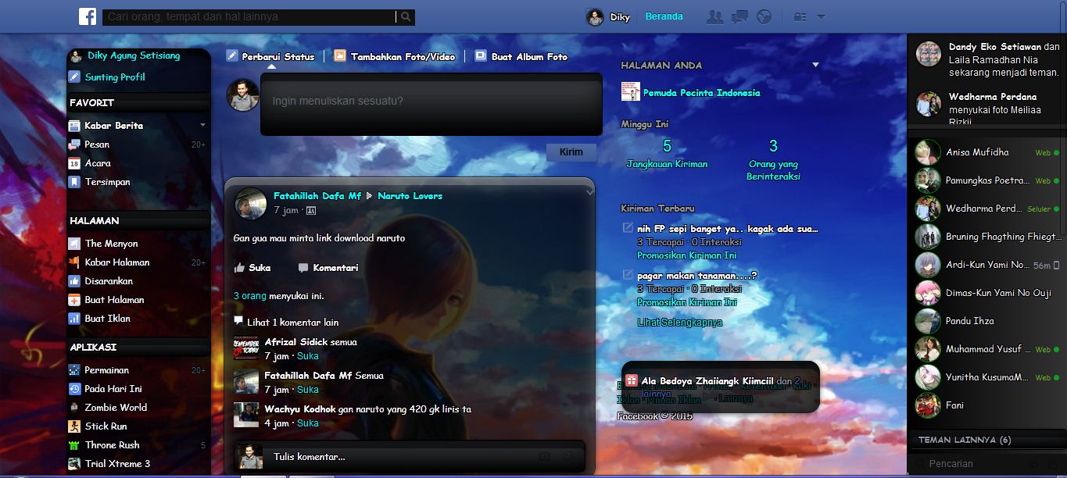Open chat with Pandu Ihza
The image size is (1067, 478).
pos(987,321)
